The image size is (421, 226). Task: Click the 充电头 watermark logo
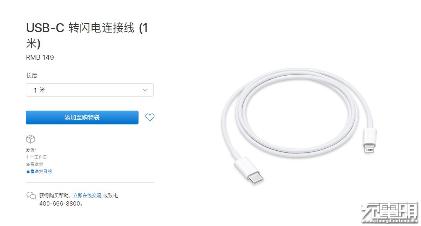pyautogui.click(x=389, y=210)
